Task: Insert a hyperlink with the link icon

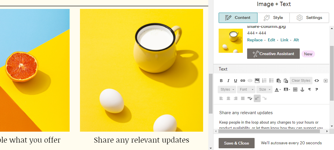Action: pyautogui.click(x=243, y=81)
